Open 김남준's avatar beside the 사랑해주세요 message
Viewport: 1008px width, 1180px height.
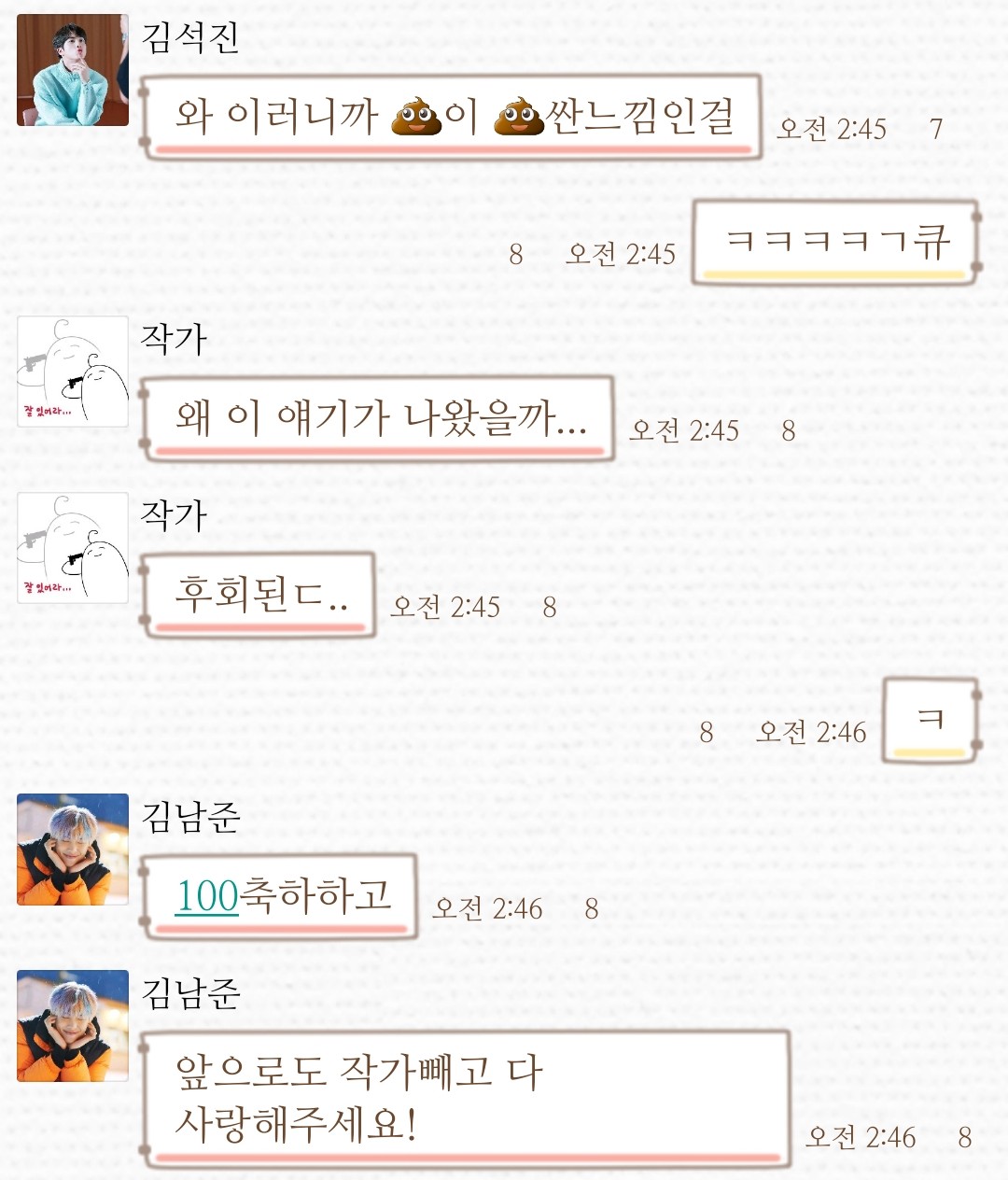[x=73, y=1026]
